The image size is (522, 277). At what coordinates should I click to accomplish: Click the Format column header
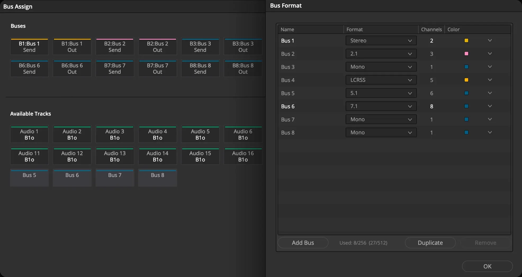click(381, 29)
